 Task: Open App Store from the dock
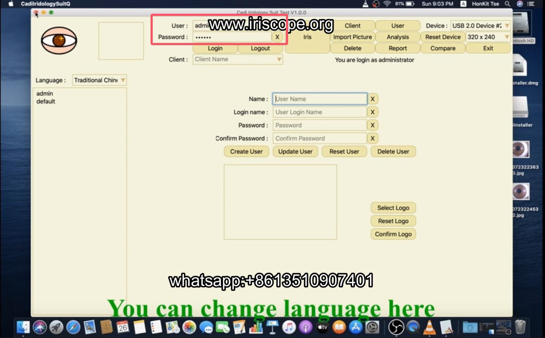355,327
